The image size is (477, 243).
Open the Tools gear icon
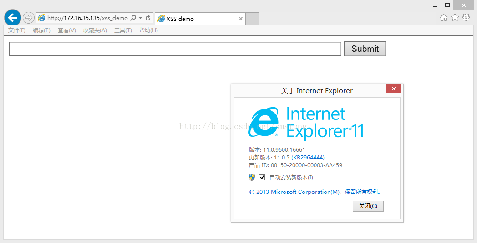coord(466,17)
